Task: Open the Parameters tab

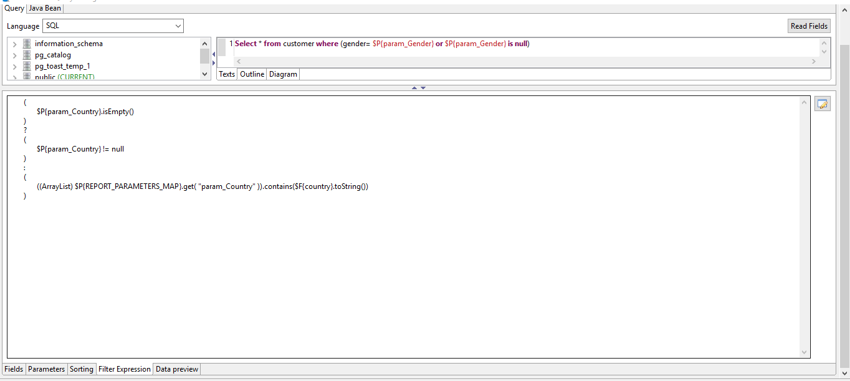Action: click(x=46, y=369)
